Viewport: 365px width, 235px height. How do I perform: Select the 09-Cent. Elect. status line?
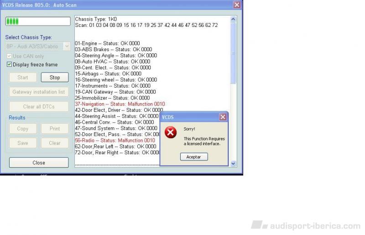[x=113, y=68]
